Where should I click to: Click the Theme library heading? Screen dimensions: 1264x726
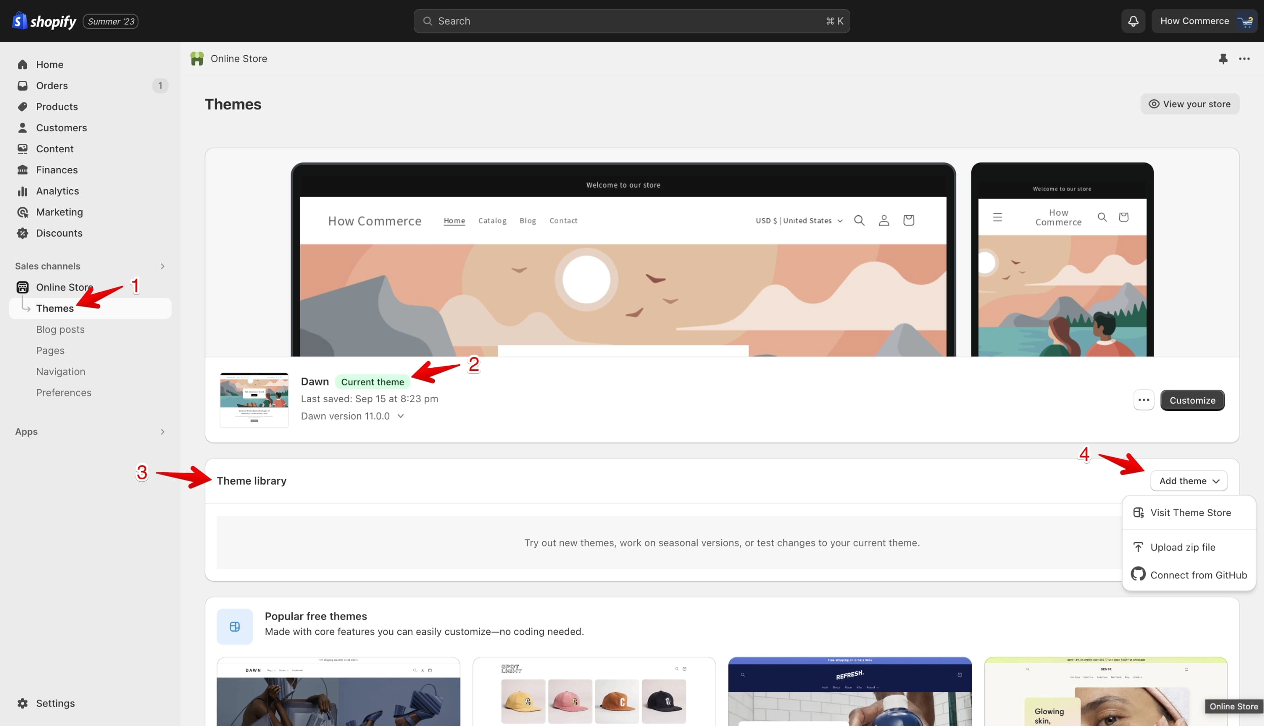tap(251, 481)
